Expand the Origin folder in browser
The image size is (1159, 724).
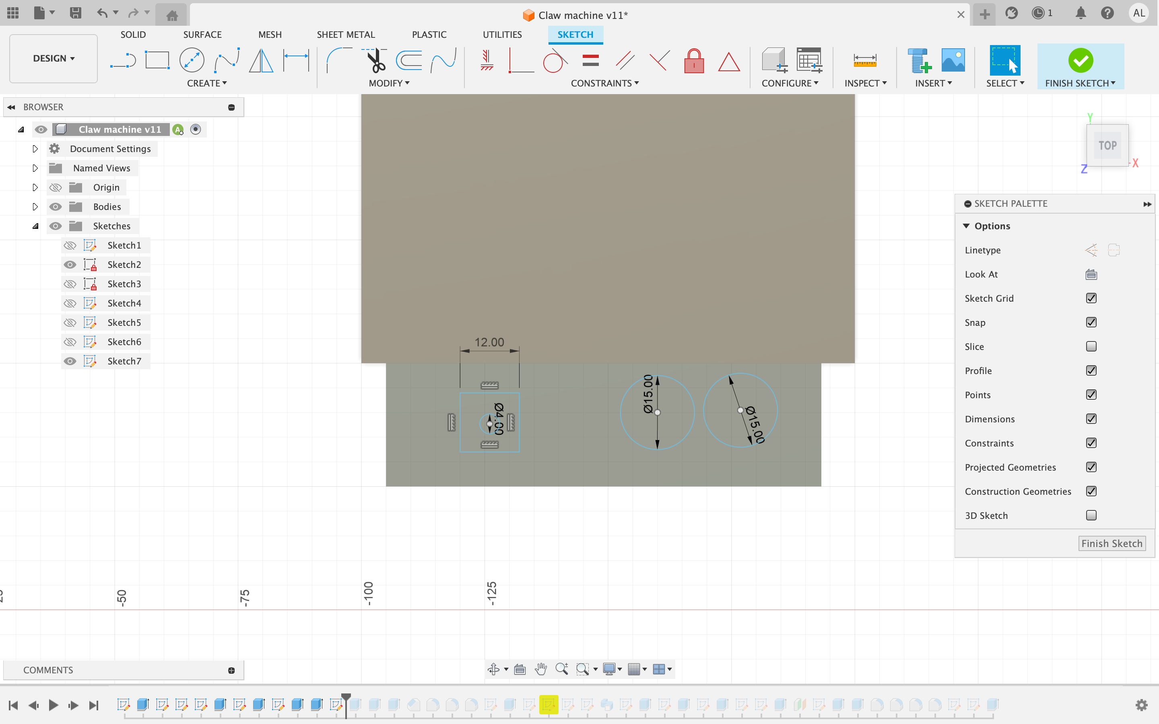coord(34,187)
